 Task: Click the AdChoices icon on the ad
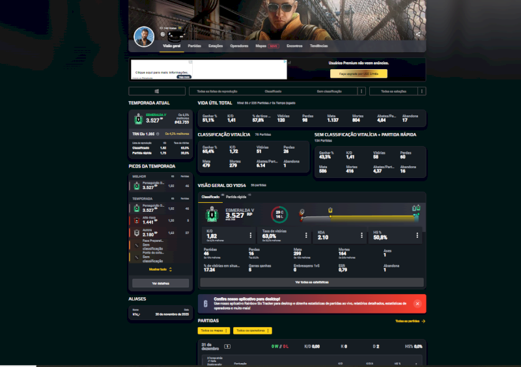point(285,61)
